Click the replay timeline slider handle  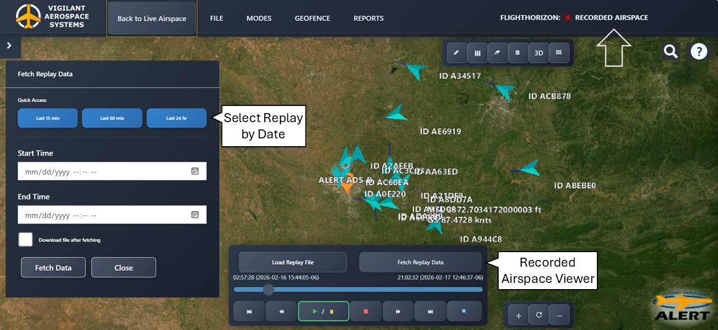[269, 289]
